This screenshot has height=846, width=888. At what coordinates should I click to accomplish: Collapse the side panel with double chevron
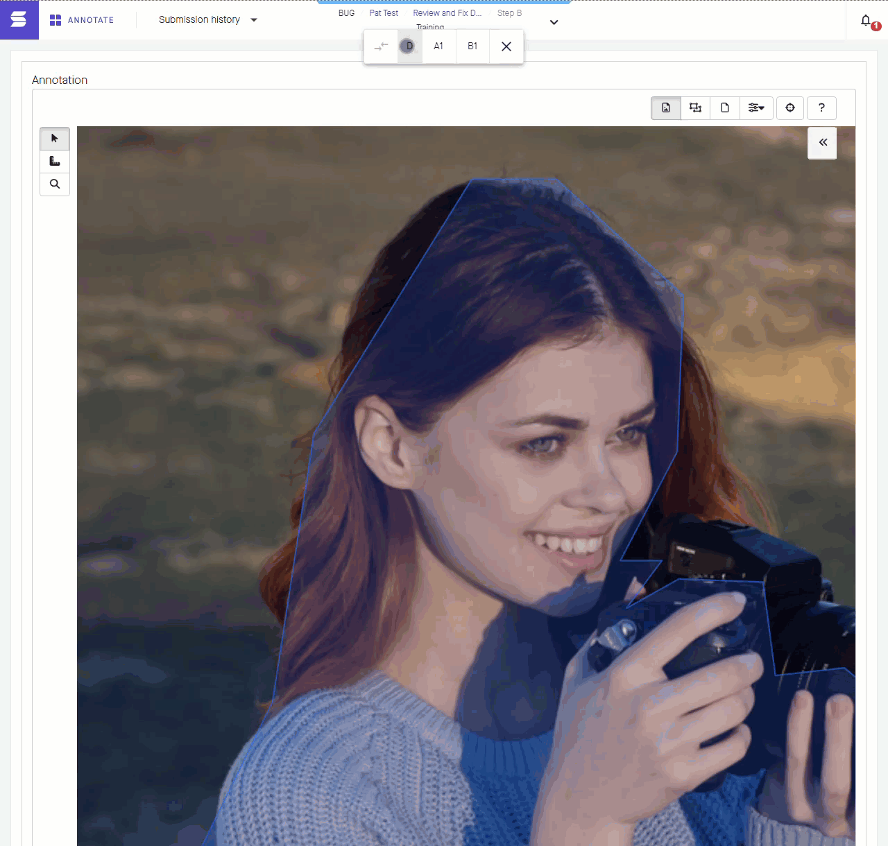point(823,143)
